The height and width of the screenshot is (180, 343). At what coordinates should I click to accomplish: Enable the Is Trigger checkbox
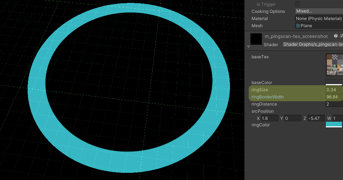click(x=297, y=4)
